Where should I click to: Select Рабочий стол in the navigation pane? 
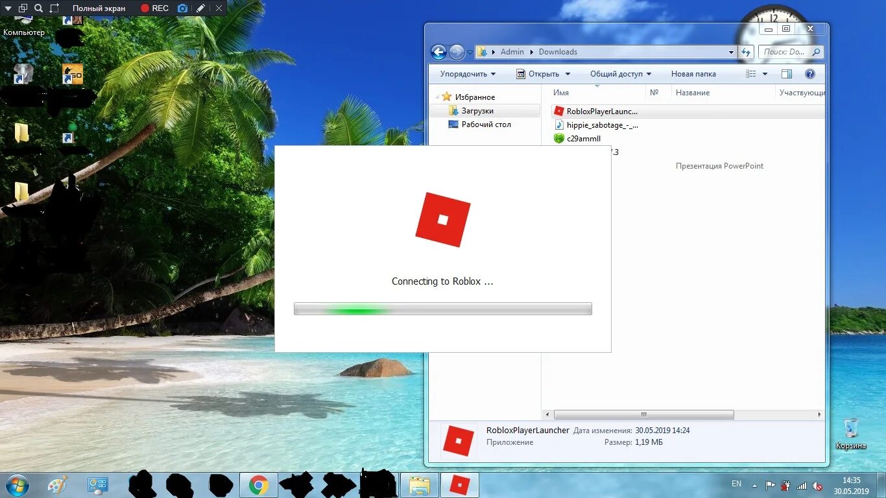coord(480,124)
